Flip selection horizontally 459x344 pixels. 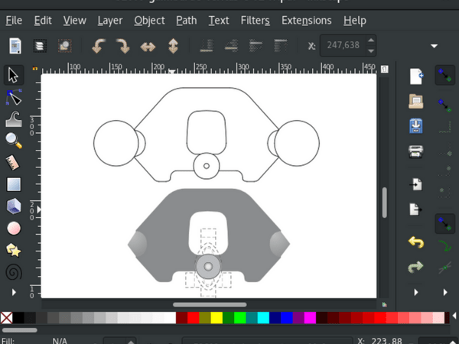[148, 47]
